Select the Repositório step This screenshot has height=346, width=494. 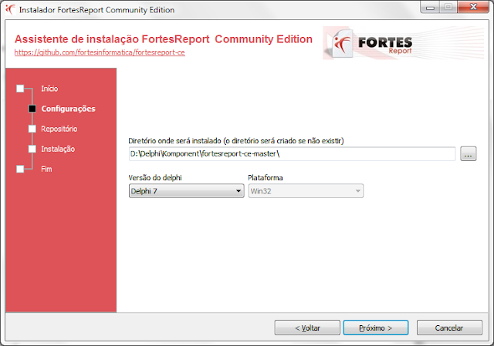[x=59, y=129]
